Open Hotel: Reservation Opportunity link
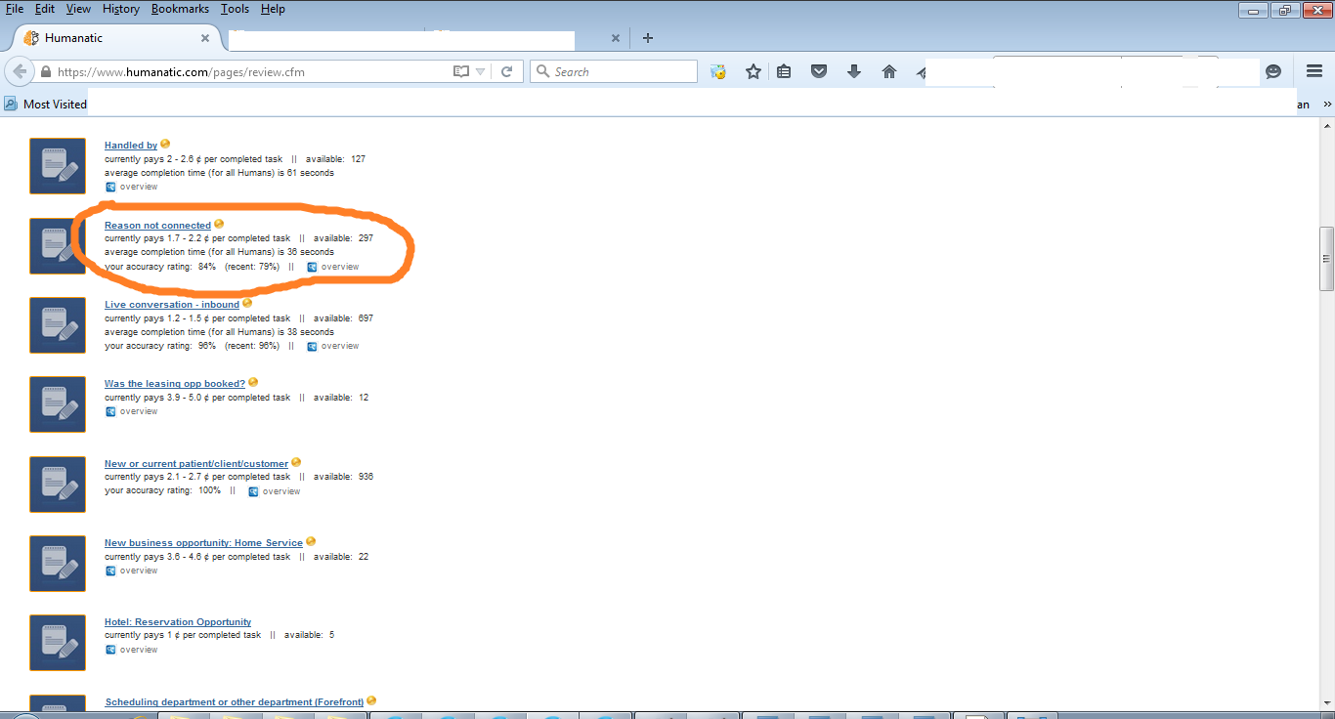The width and height of the screenshot is (1335, 719). pyautogui.click(x=178, y=622)
